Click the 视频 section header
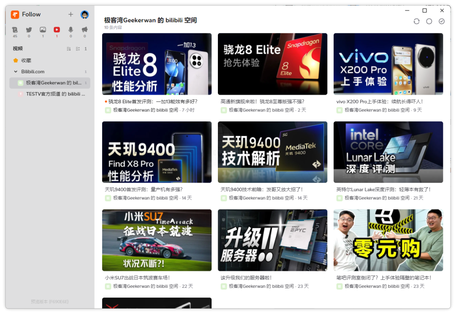Viewport: 456px width, 314px height. [x=18, y=49]
